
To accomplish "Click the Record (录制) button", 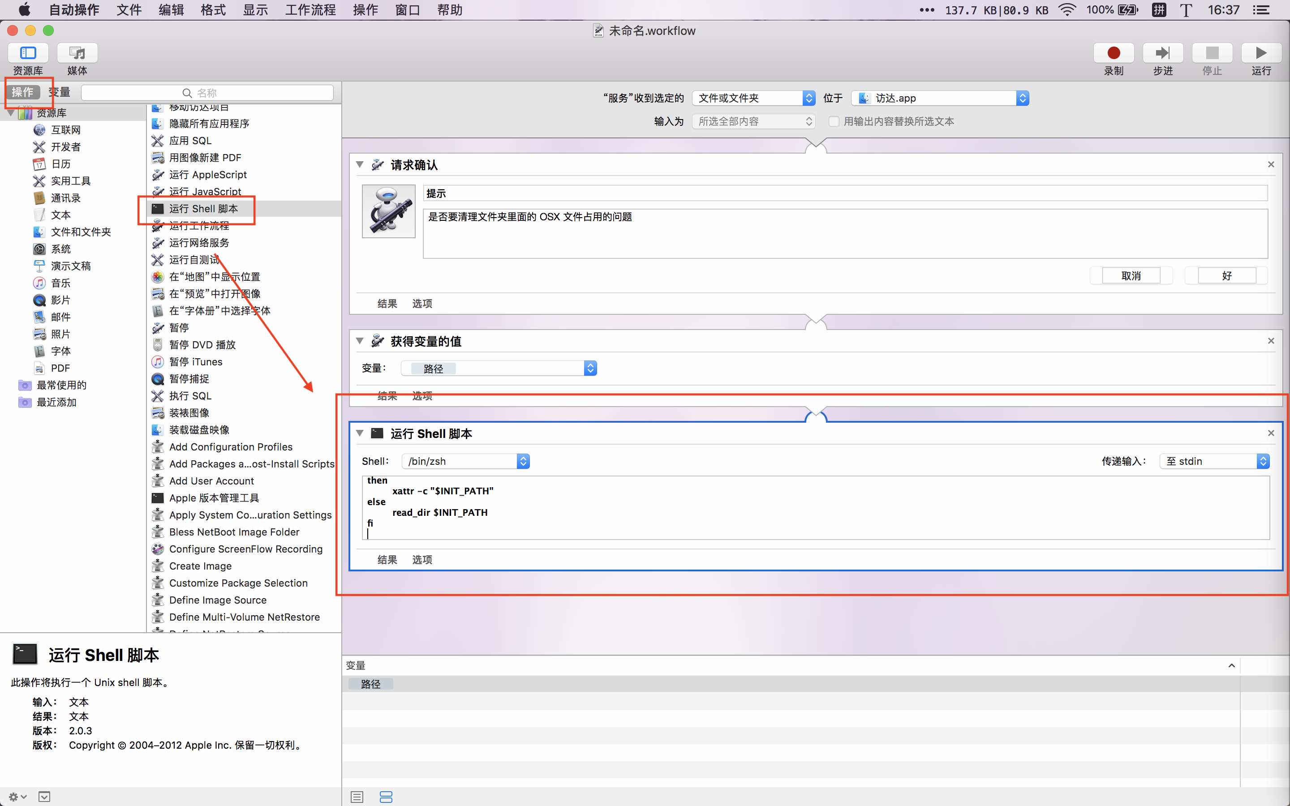I will 1113,53.
